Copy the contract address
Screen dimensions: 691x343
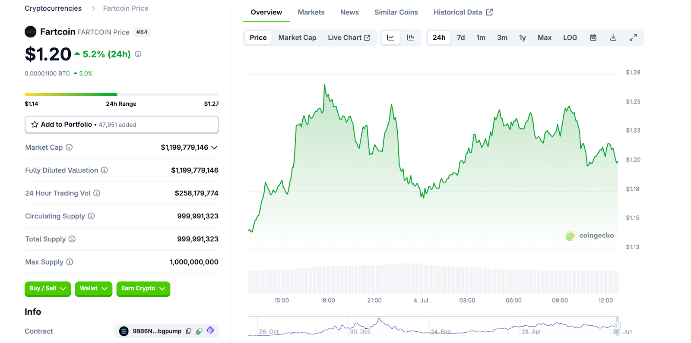[189, 331]
